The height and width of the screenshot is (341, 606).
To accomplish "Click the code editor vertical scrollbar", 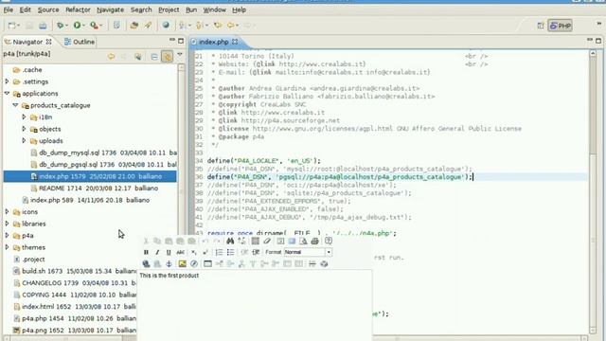I will 593,191.
